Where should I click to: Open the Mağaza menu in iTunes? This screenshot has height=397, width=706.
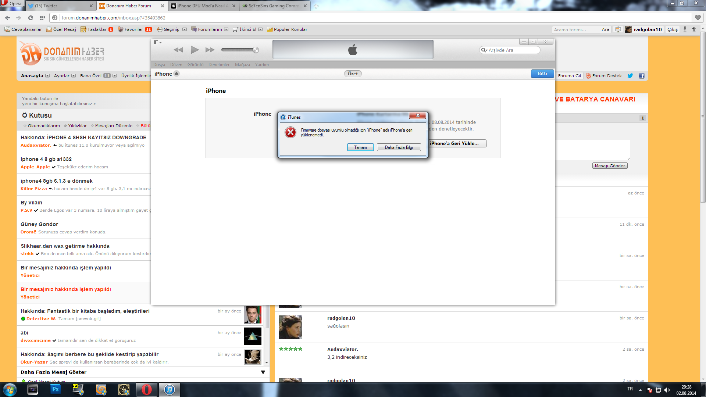point(242,65)
